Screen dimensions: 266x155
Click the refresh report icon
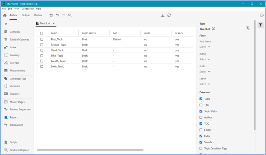click(169, 15)
